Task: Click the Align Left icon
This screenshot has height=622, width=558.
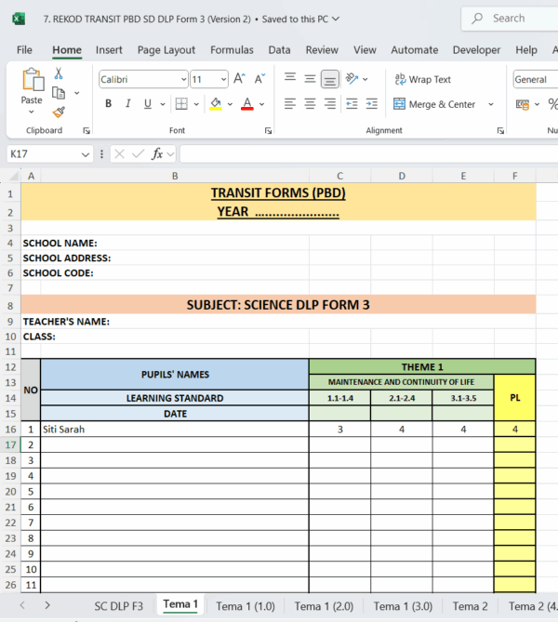Action: [289, 104]
